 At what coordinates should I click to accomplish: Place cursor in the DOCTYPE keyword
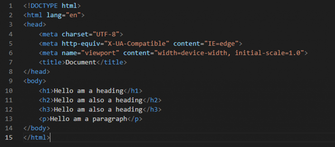coord(44,6)
